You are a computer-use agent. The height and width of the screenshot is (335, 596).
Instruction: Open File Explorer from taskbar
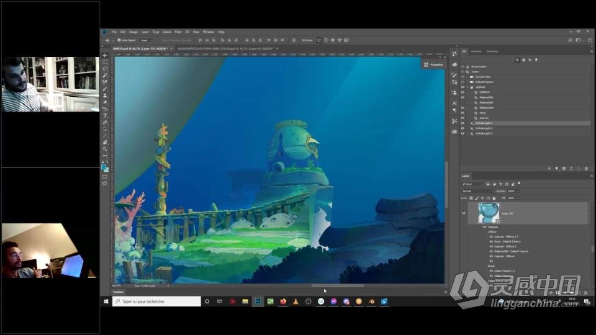245,301
